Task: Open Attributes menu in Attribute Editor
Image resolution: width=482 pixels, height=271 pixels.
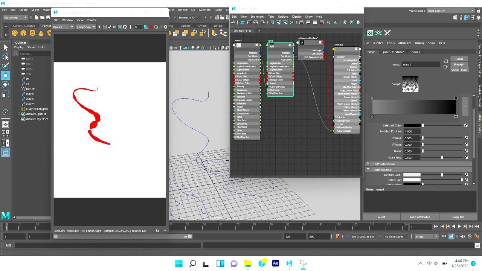Action: 404,43
